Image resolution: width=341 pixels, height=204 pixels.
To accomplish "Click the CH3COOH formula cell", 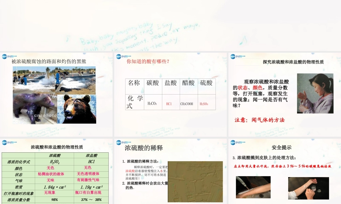I will click(187, 104).
